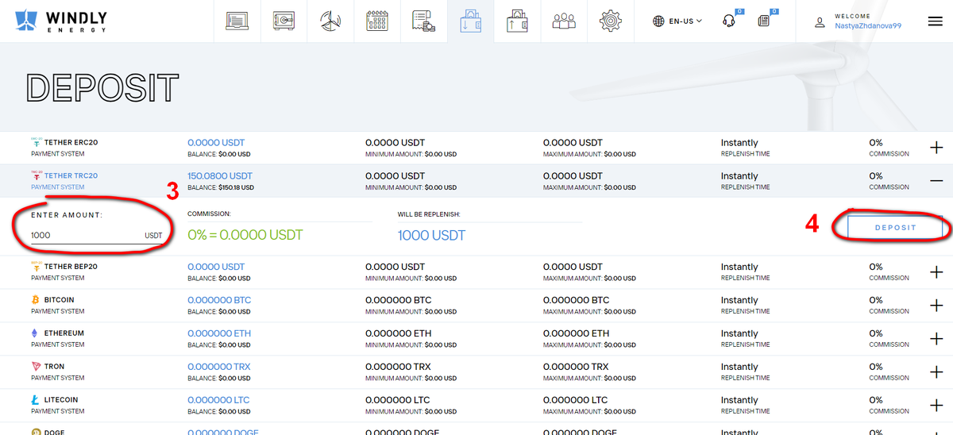Click the 1000 USDT will be replenish value
This screenshot has width=953, height=435.
431,236
